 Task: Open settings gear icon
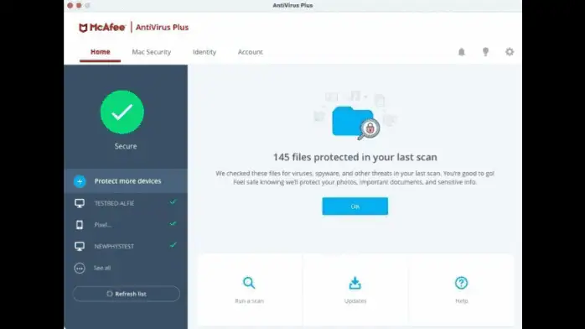(510, 52)
